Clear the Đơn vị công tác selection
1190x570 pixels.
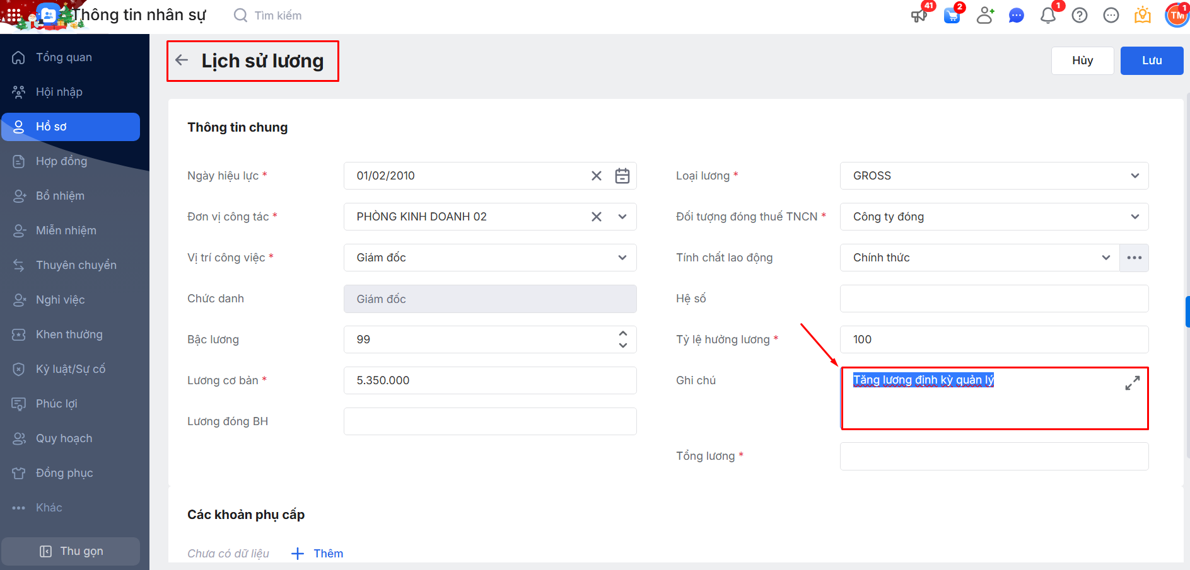pyautogui.click(x=596, y=217)
